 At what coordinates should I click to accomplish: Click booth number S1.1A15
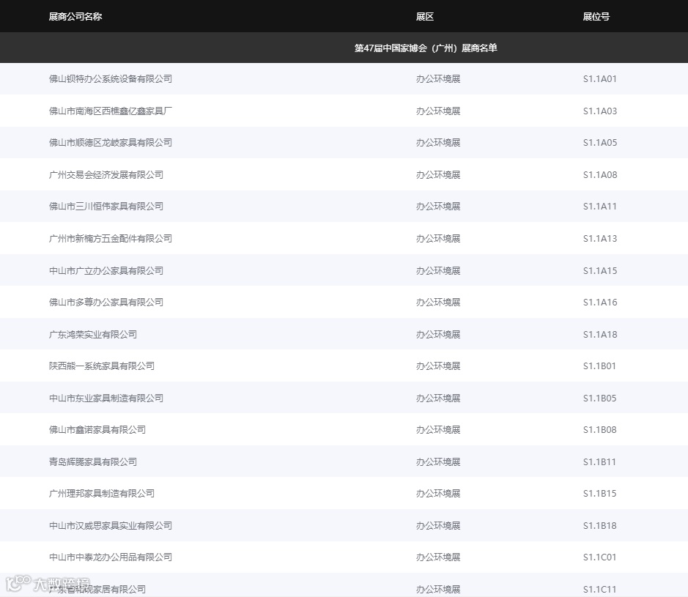tap(600, 270)
